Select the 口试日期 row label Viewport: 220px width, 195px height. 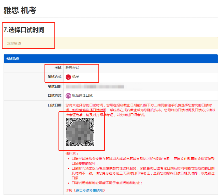coord(54,105)
